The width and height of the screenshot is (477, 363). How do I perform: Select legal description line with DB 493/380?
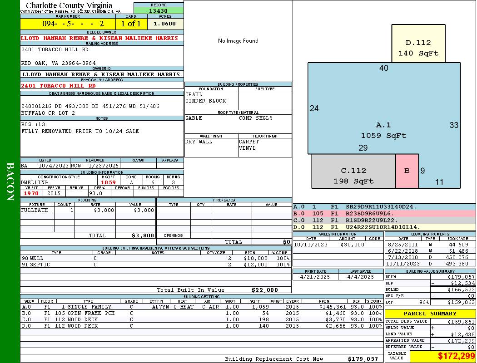click(90, 106)
